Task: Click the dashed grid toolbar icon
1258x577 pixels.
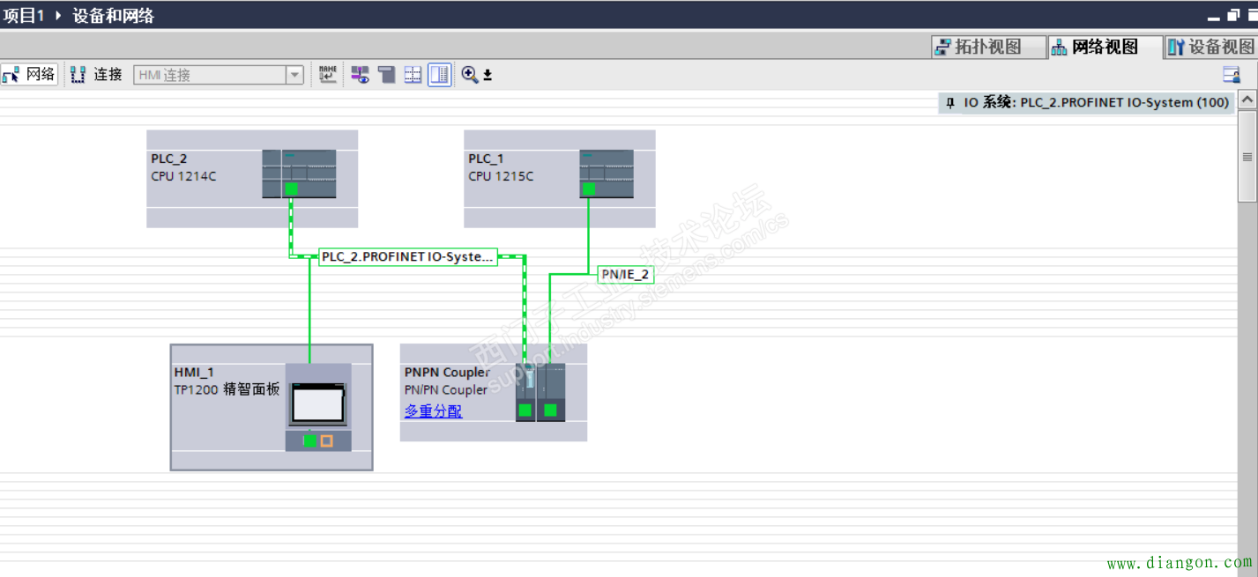Action: coord(413,75)
